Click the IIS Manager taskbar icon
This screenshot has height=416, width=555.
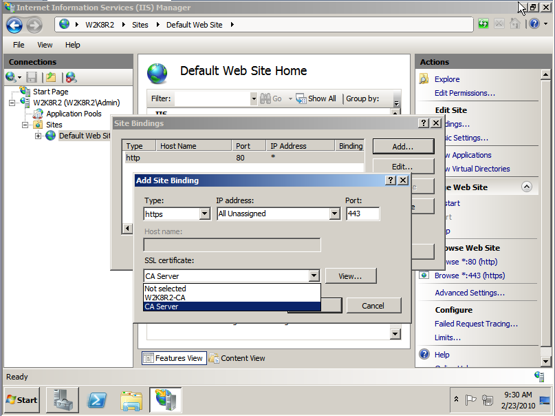coord(166,399)
